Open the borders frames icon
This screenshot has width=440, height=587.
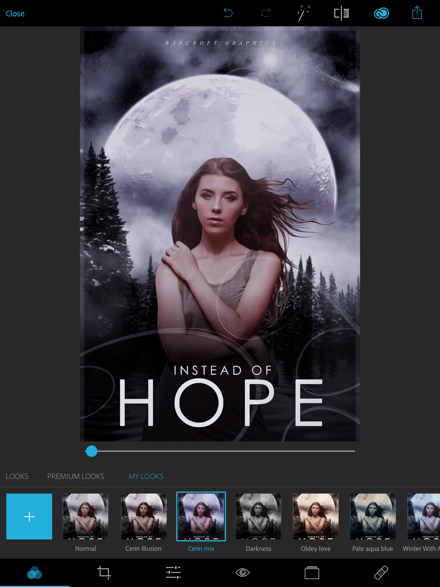[x=312, y=572]
